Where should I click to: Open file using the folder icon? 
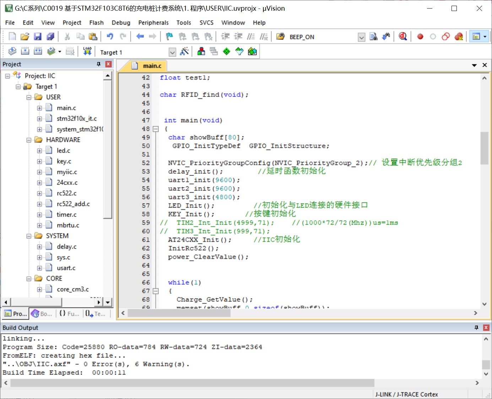25,36
